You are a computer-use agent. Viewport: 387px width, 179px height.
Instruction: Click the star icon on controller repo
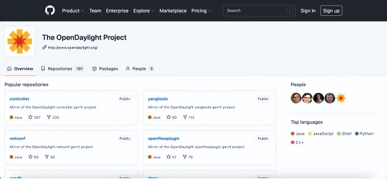point(30,117)
